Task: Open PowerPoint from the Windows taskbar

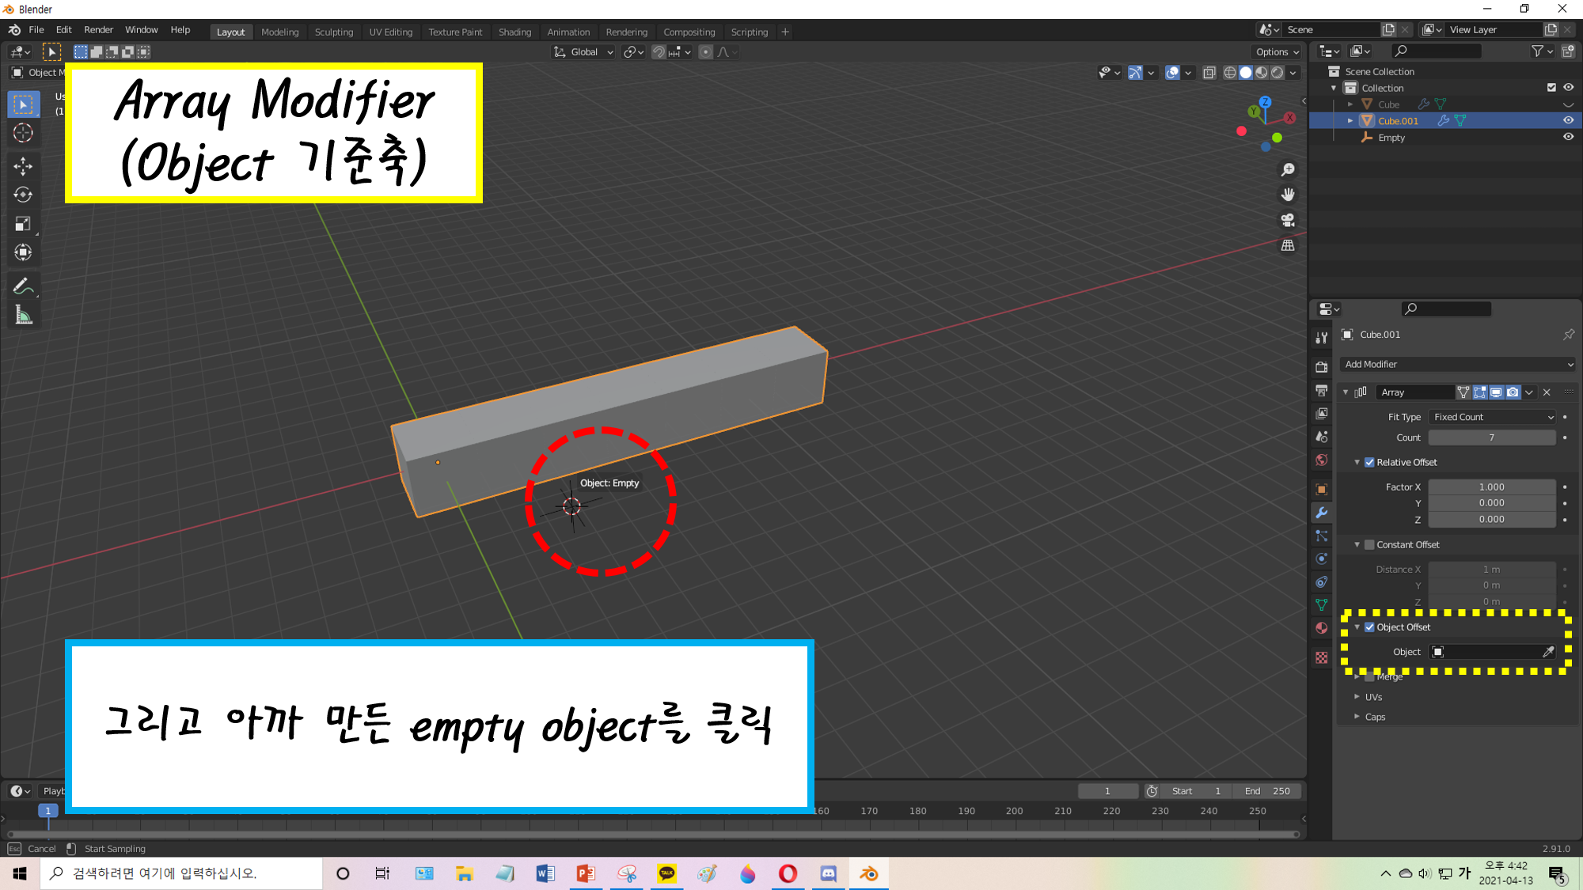Action: (x=586, y=873)
